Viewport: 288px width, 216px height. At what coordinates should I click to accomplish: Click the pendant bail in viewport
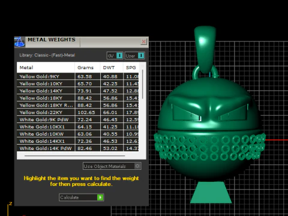point(205,49)
